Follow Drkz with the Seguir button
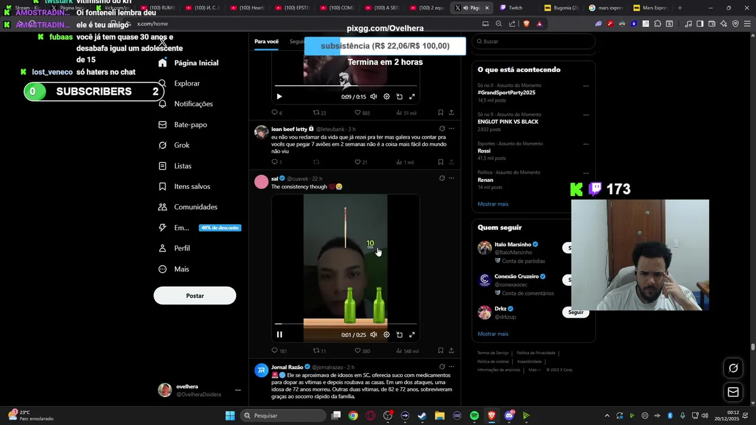 click(576, 312)
